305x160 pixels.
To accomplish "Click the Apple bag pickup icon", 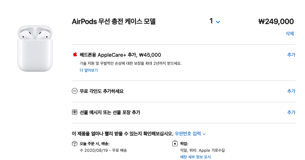I will point(175,143).
